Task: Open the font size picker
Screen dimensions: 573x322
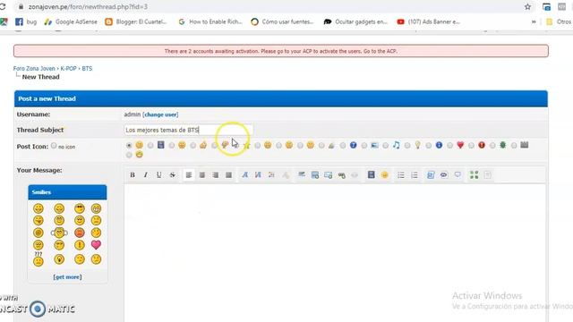Action: [x=258, y=175]
